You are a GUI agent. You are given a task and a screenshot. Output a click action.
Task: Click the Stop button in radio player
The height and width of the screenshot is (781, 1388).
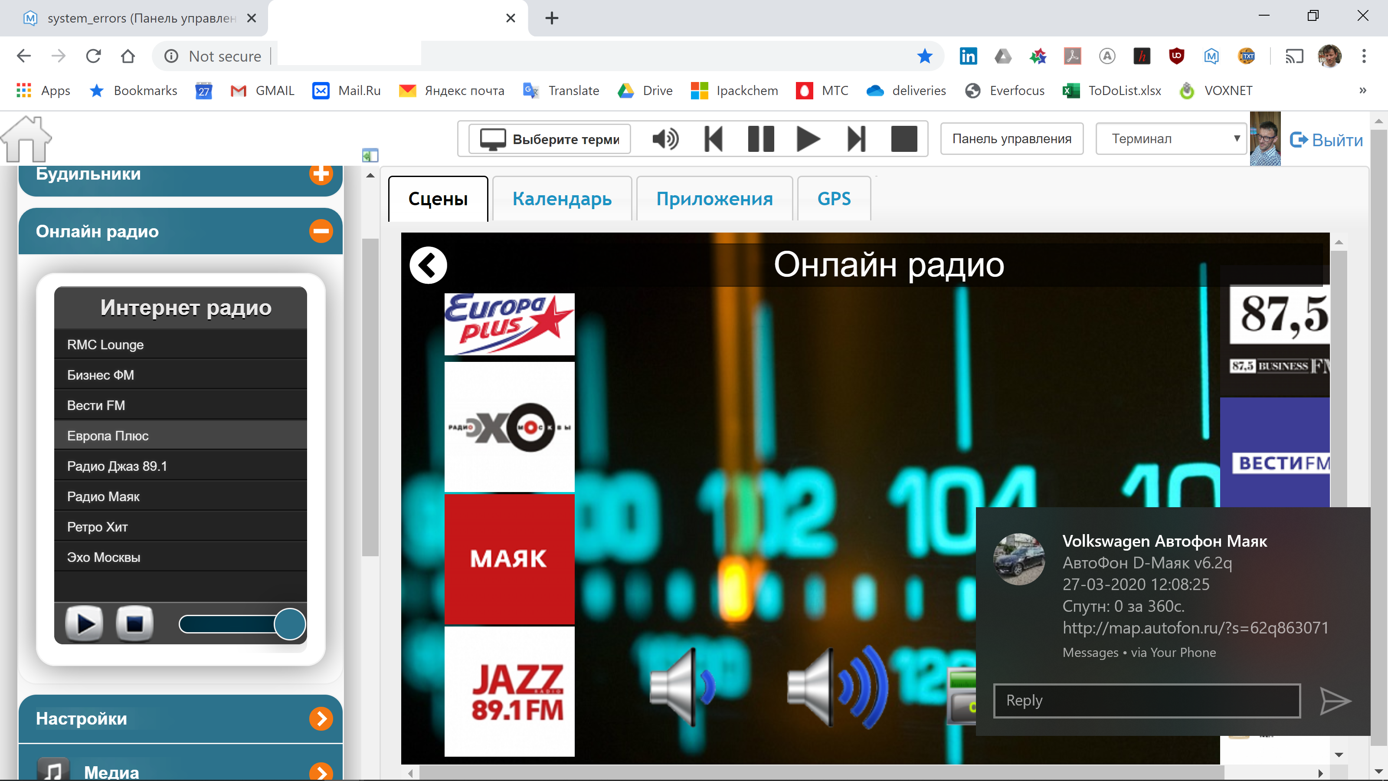(134, 623)
